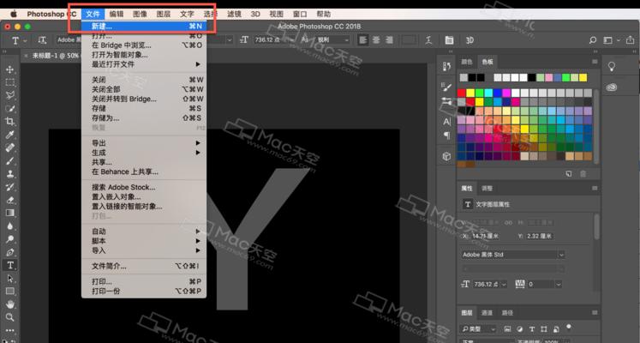Image resolution: width=640 pixels, height=343 pixels.
Task: Expand the 最近打开文件 submenu
Action: 144,64
